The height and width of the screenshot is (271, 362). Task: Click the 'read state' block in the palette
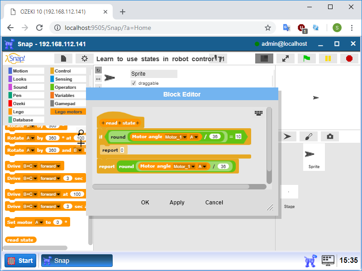click(20, 240)
